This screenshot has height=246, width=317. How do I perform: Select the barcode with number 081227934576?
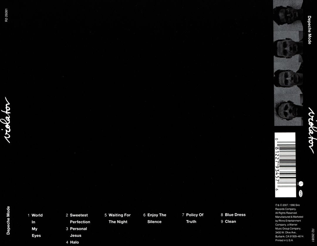pyautogui.click(x=285, y=165)
